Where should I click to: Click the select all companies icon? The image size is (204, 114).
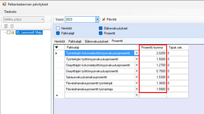[6, 26]
